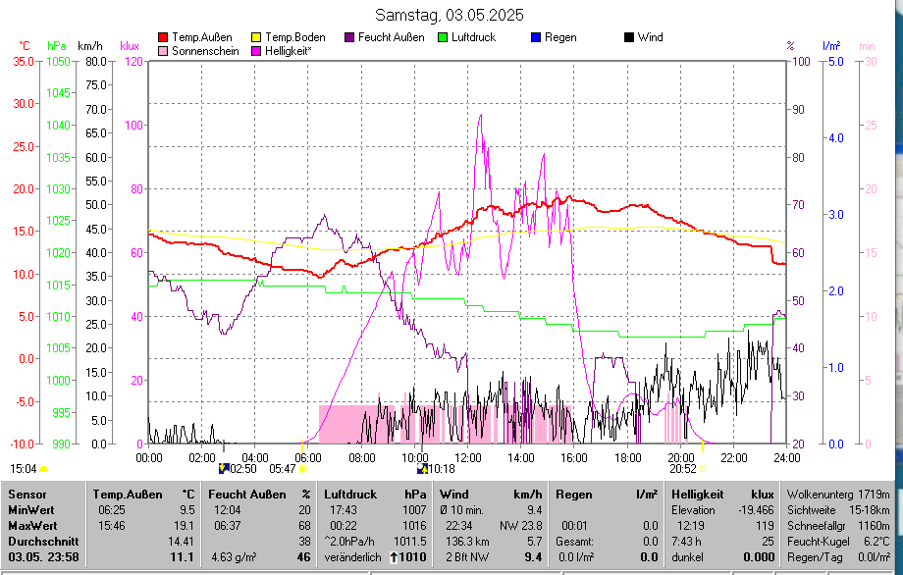This screenshot has height=575, width=903.
Task: Click the wind gust value NW 23.8
Action: (x=521, y=526)
